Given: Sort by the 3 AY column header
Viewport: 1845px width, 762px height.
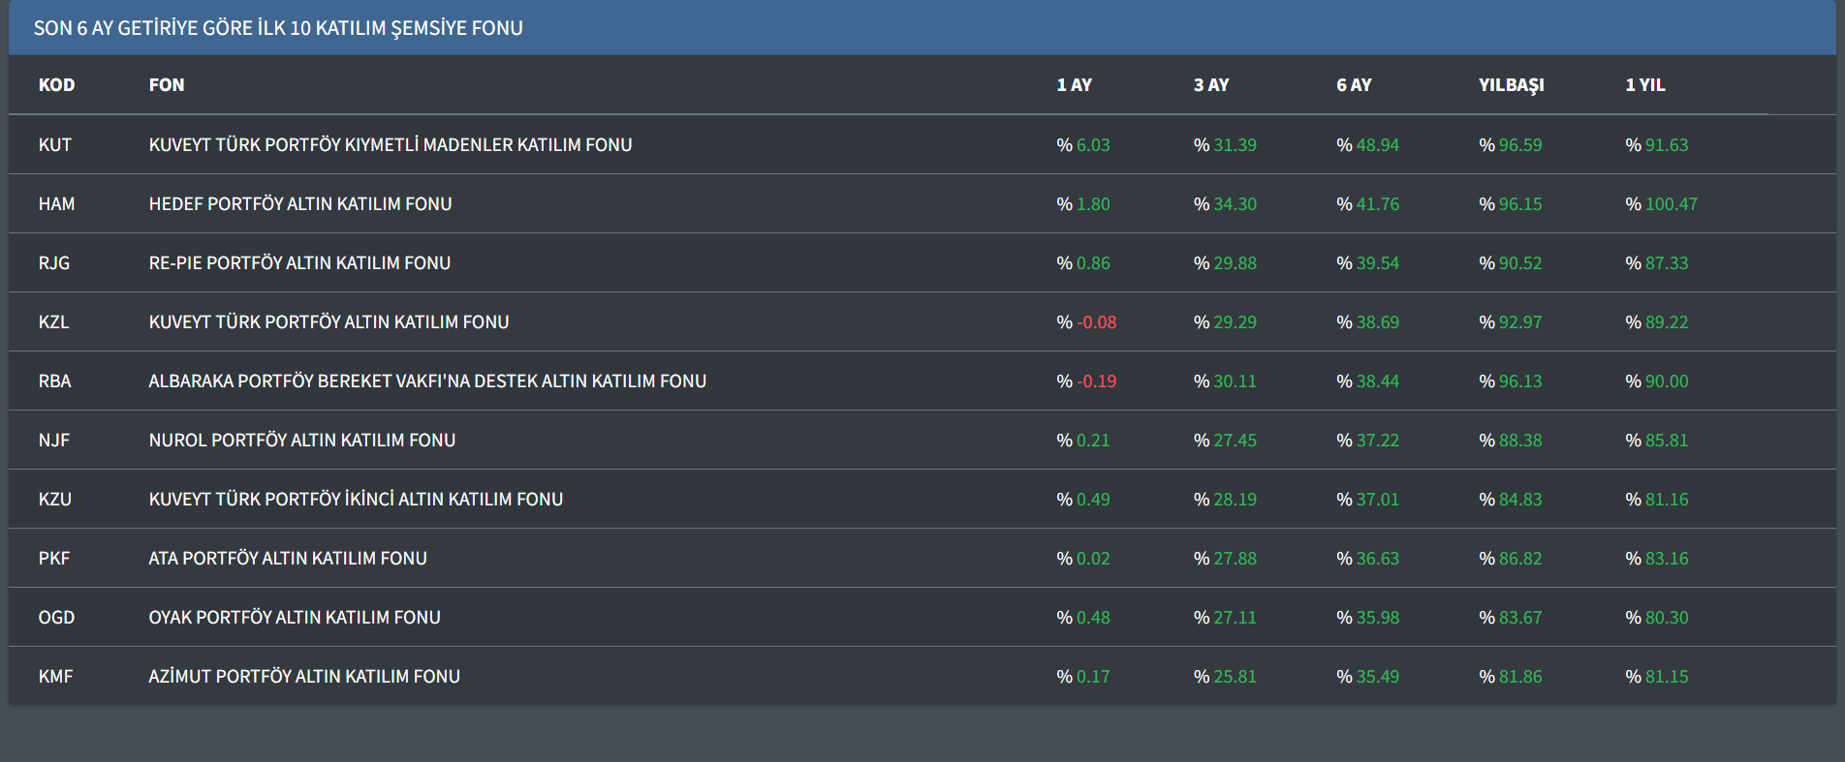Looking at the screenshot, I should pos(1210,85).
